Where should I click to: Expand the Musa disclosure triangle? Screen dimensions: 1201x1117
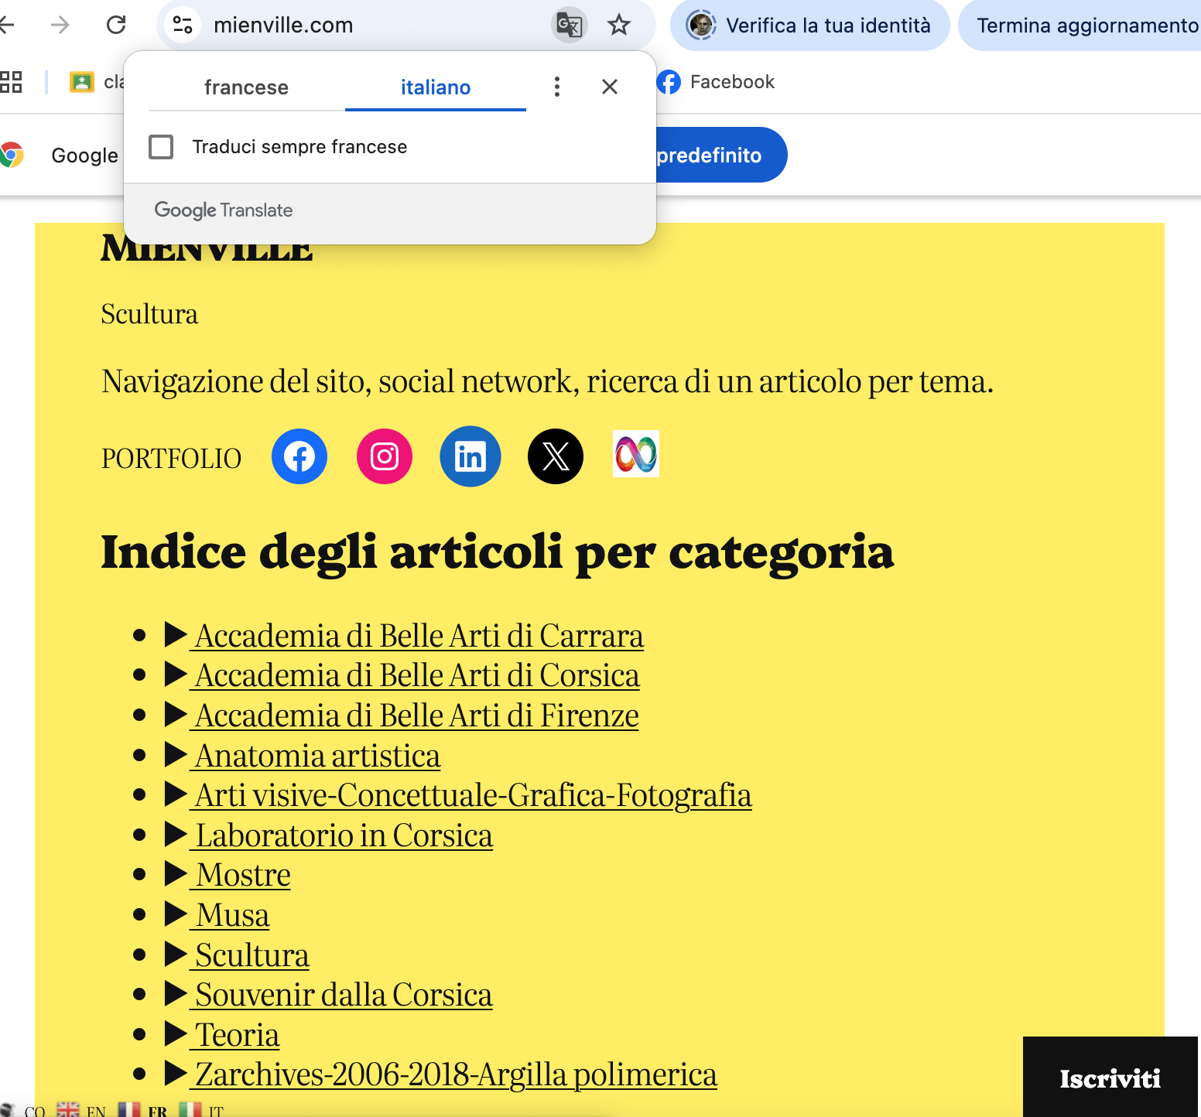pos(176,914)
